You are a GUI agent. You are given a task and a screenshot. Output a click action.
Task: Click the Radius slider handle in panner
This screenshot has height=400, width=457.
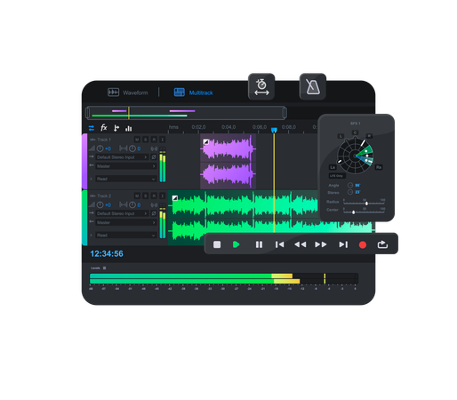[x=366, y=204]
